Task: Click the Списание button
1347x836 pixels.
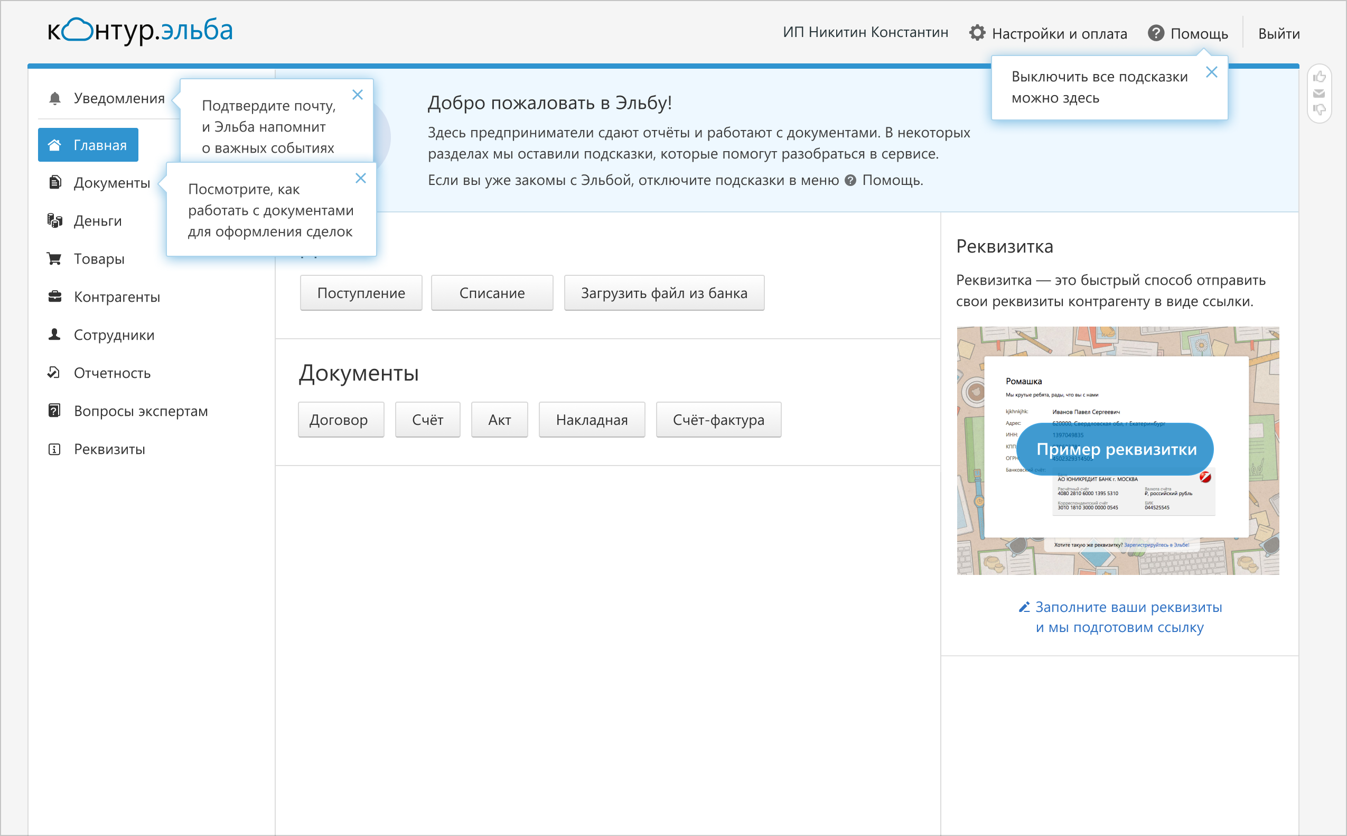Action: 492,293
